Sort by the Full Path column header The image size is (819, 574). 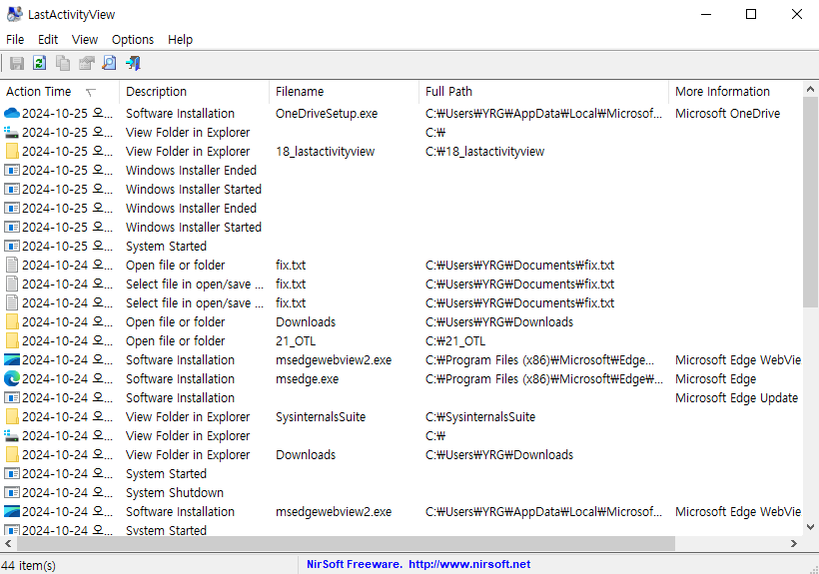[x=543, y=91]
